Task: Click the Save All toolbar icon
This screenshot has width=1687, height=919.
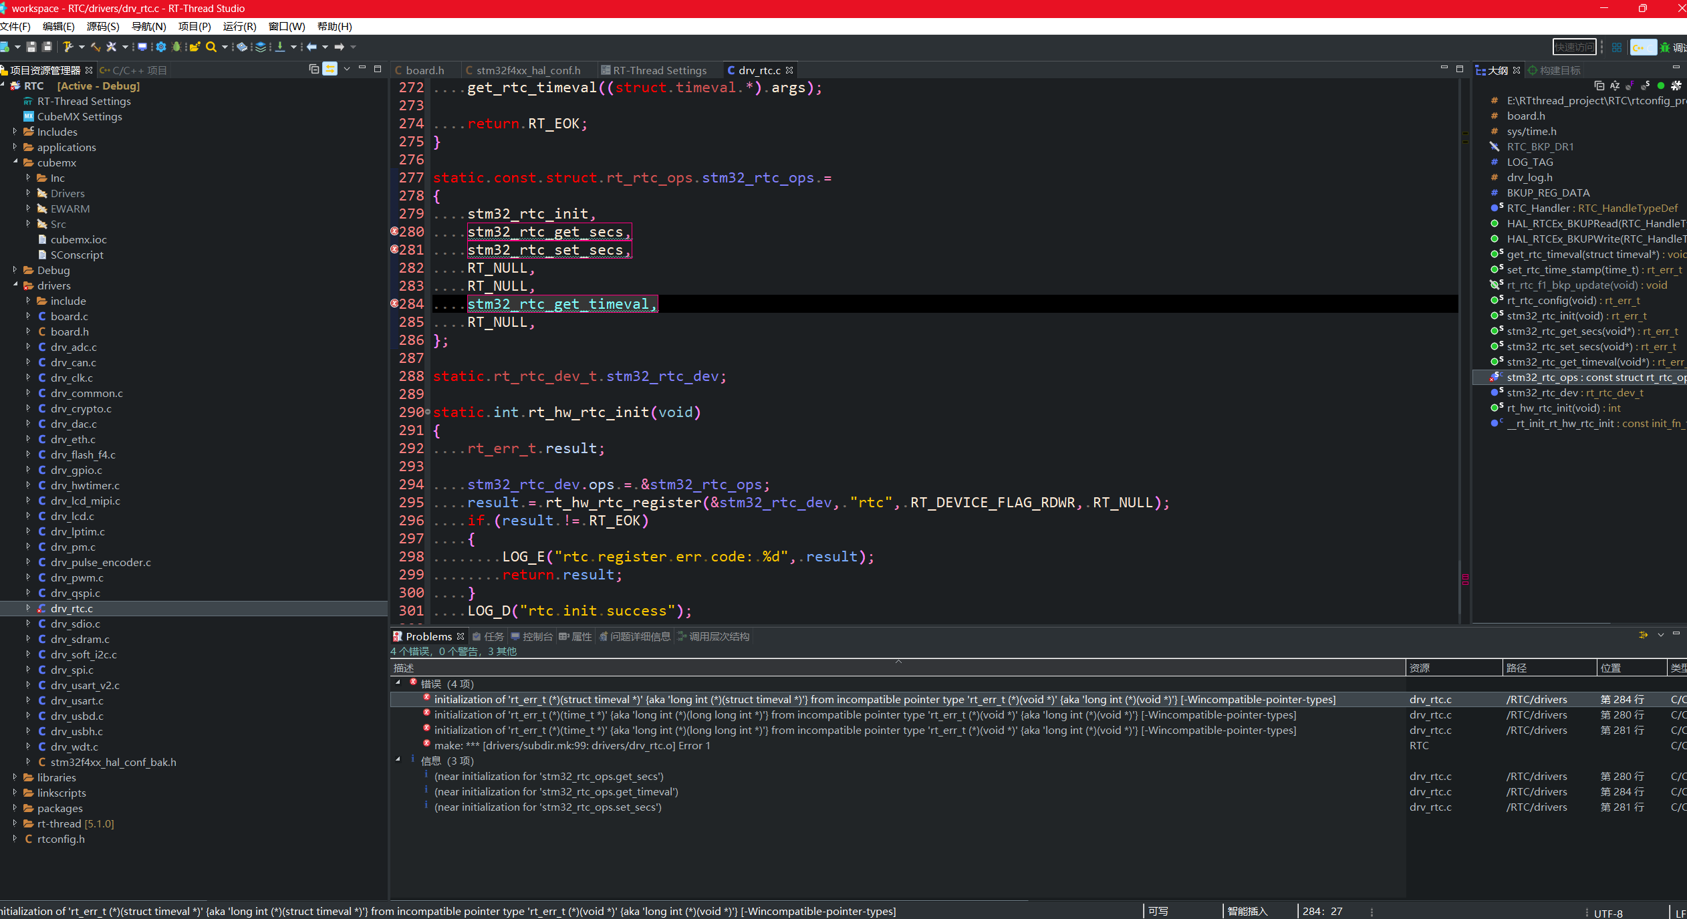Action: click(47, 47)
